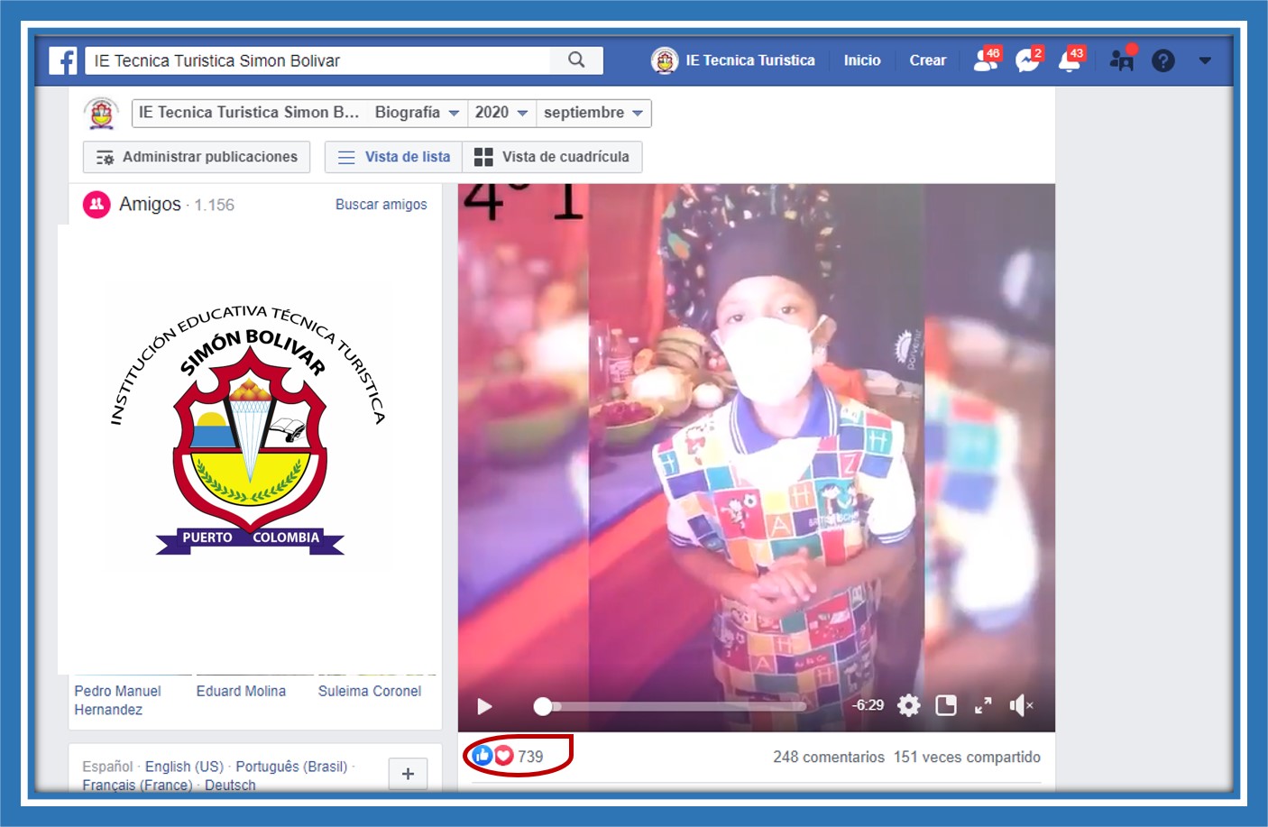
Task: Go to Inicio in top bar
Action: [862, 60]
